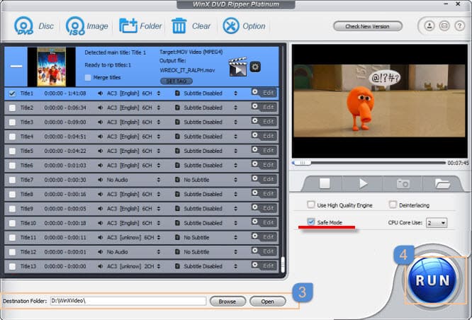Click the subtitle icon of Title12
Viewport: 472px width, 320px height.
pos(177,252)
